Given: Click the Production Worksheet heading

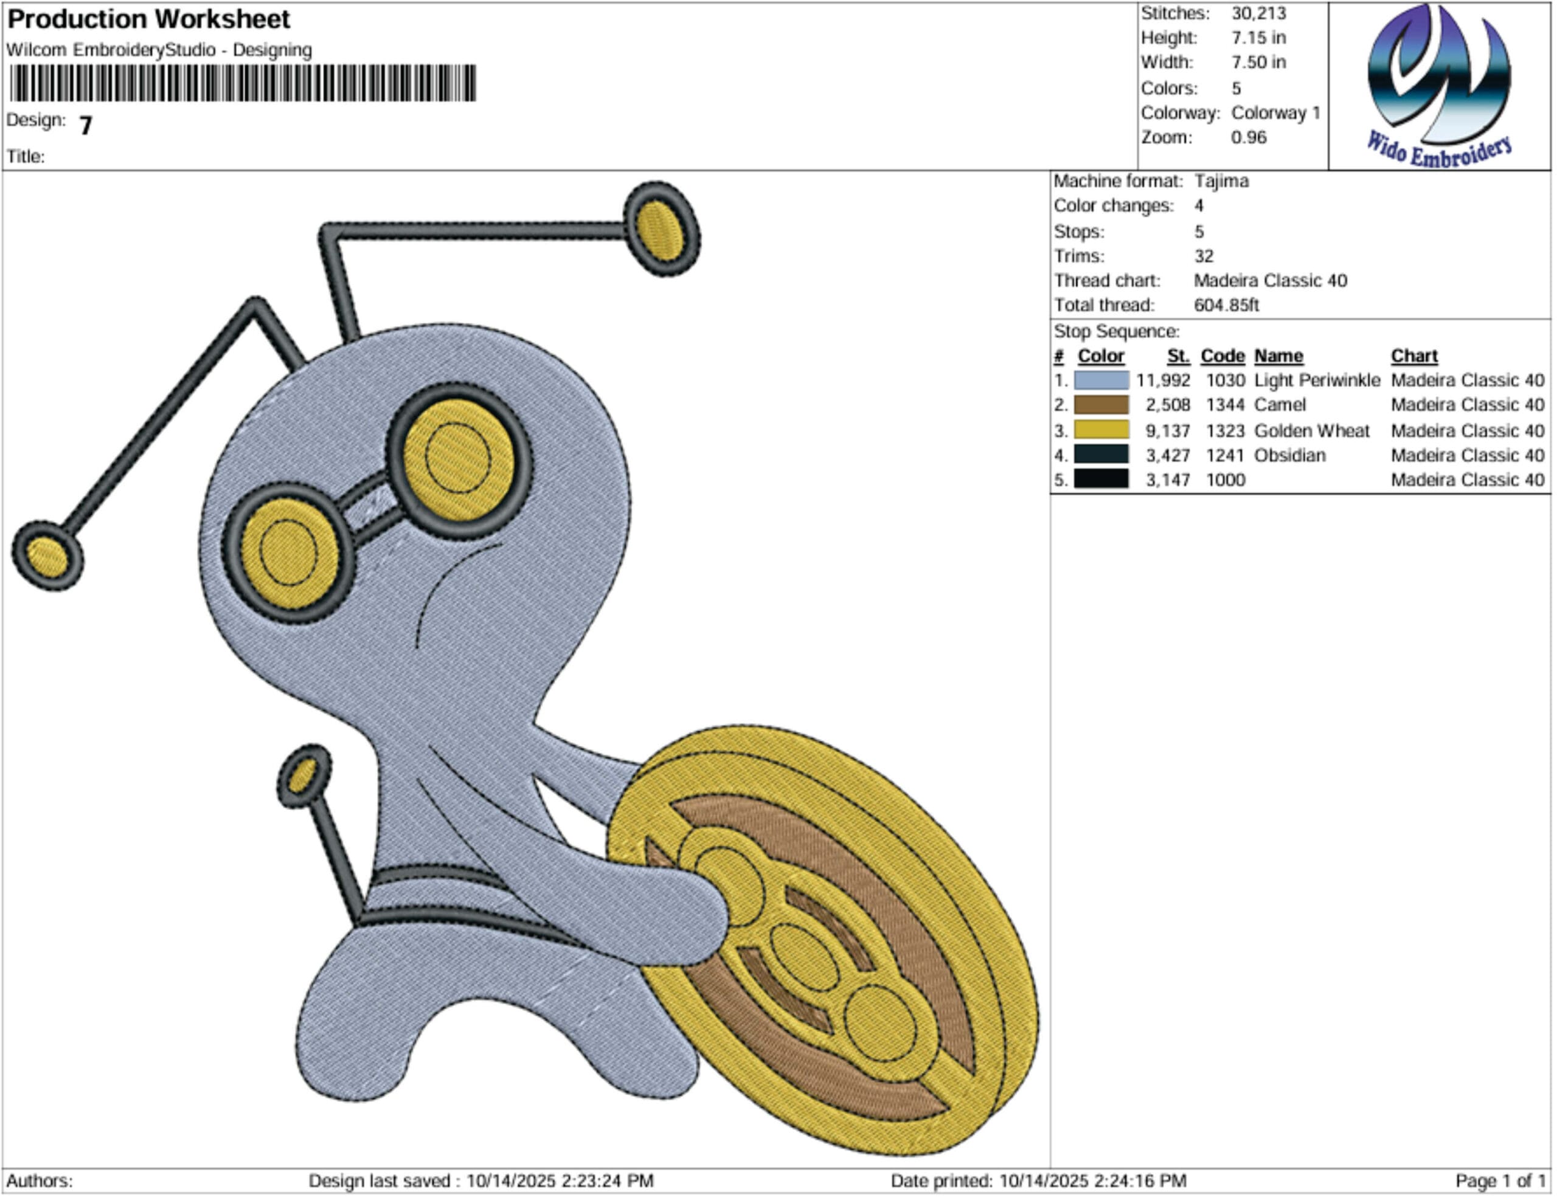Looking at the screenshot, I should 148,19.
